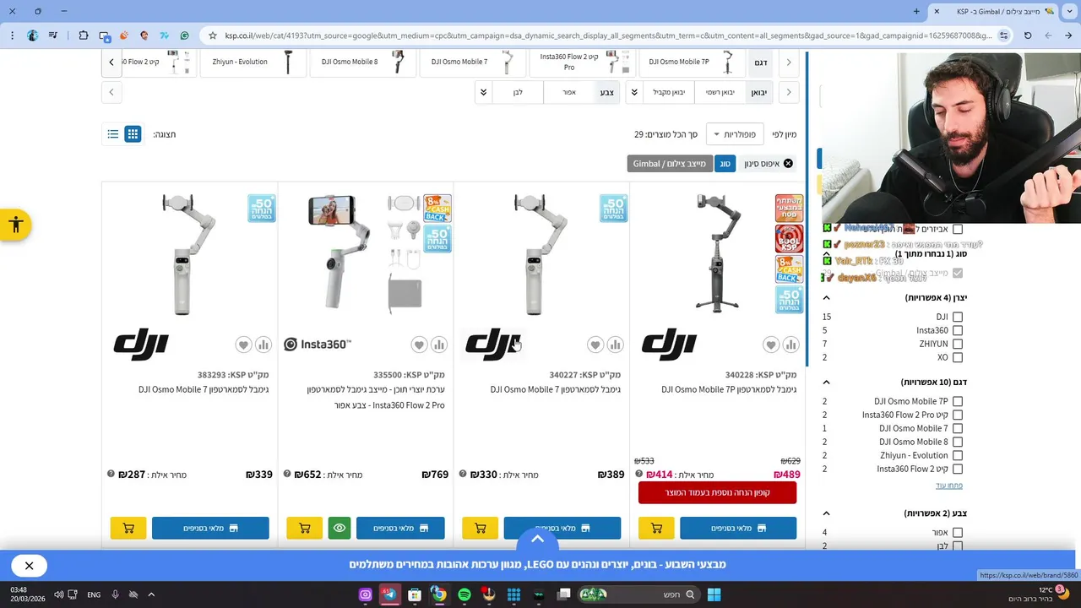This screenshot has height=608, width=1081.
Task: Compare product 340228 chart icon
Action: pos(791,345)
